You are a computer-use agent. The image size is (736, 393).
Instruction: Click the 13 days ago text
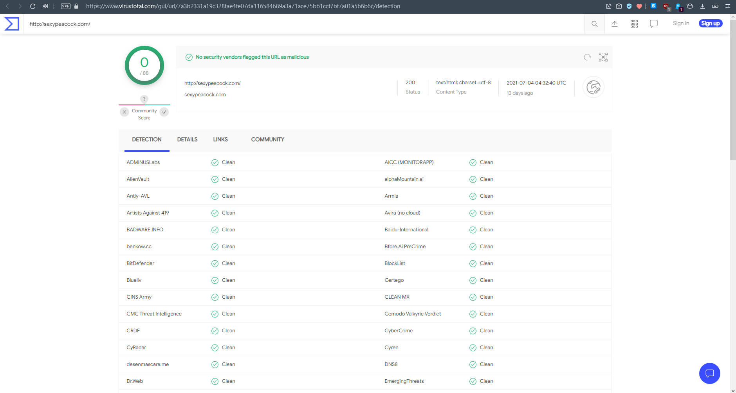[x=520, y=93]
